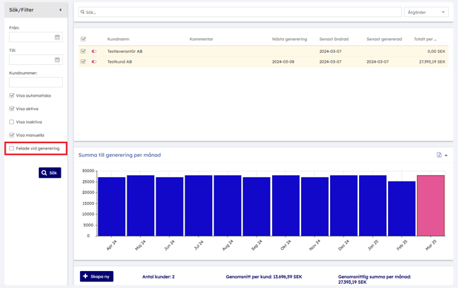This screenshot has height=288, width=458.
Task: Click the pink Mar 25 chart bar
Action: pyautogui.click(x=430, y=205)
